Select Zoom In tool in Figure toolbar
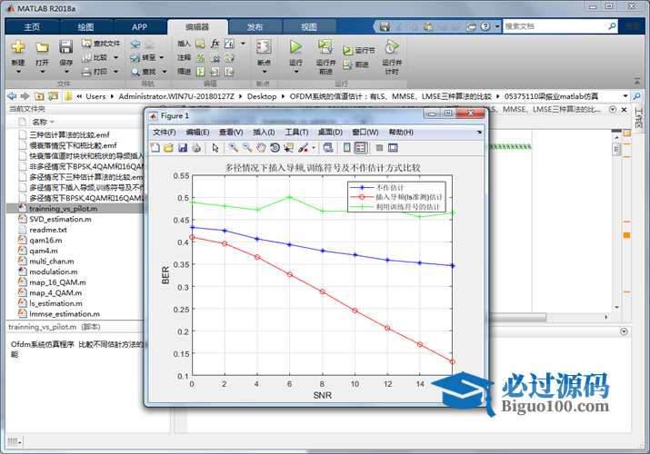650x454 pixels. (x=234, y=148)
